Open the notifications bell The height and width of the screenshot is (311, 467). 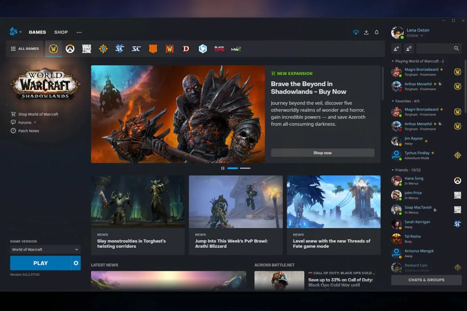[377, 32]
